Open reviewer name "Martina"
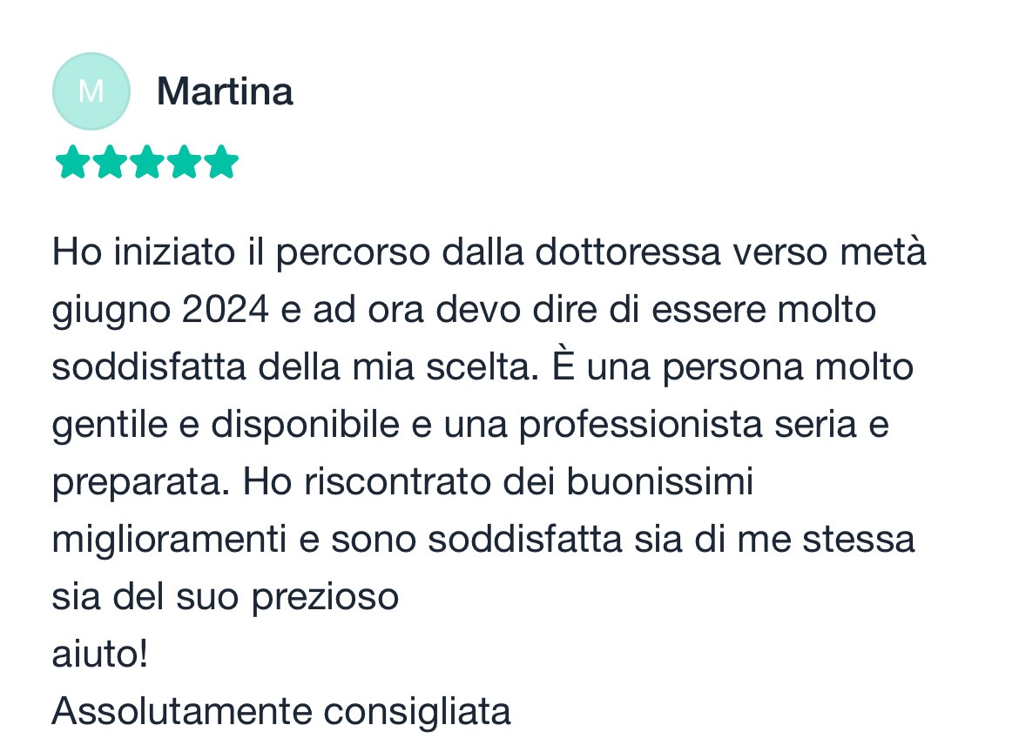 pyautogui.click(x=225, y=91)
